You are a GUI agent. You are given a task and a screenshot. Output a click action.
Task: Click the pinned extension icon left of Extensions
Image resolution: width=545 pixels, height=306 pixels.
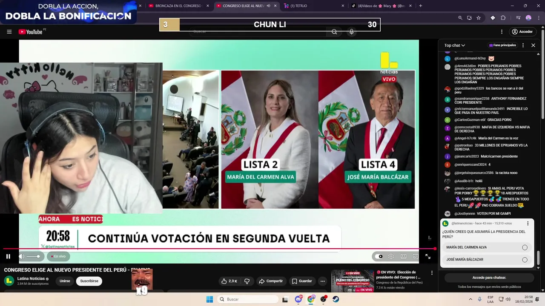pos(493,18)
